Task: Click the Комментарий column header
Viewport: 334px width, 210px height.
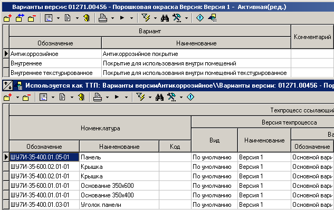Action: point(312,37)
